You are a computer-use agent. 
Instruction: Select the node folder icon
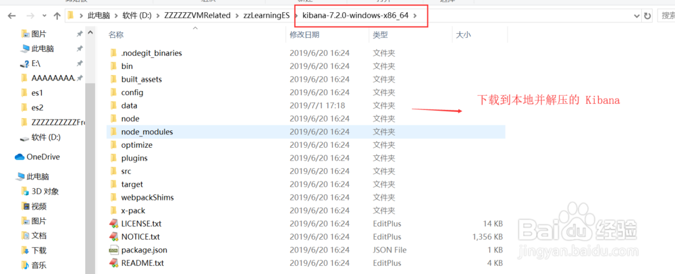[113, 118]
